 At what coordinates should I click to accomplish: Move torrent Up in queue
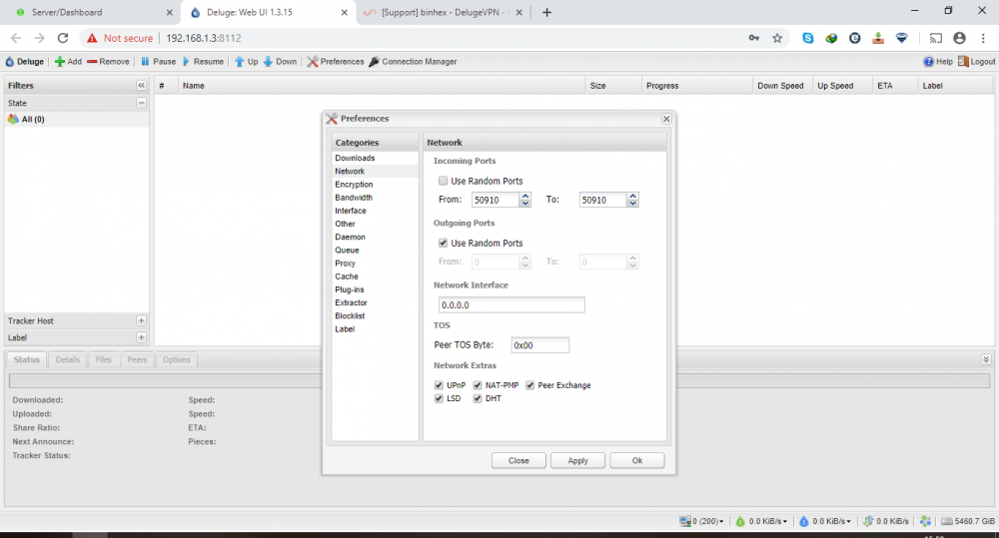[247, 62]
